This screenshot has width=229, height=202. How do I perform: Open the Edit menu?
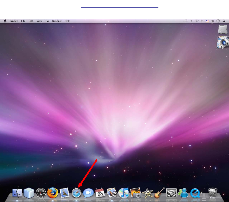coord(31,21)
